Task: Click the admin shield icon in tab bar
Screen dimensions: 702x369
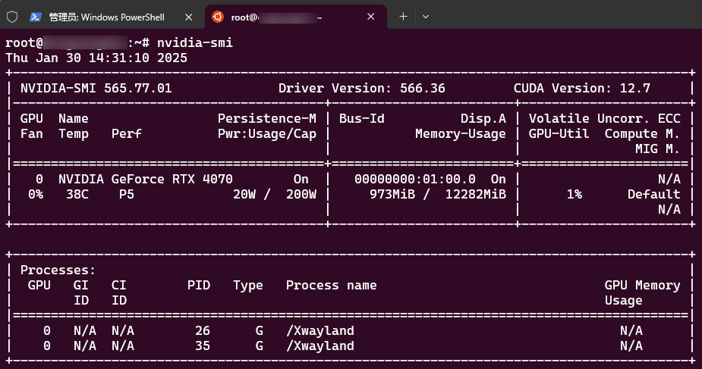Action: [12, 17]
